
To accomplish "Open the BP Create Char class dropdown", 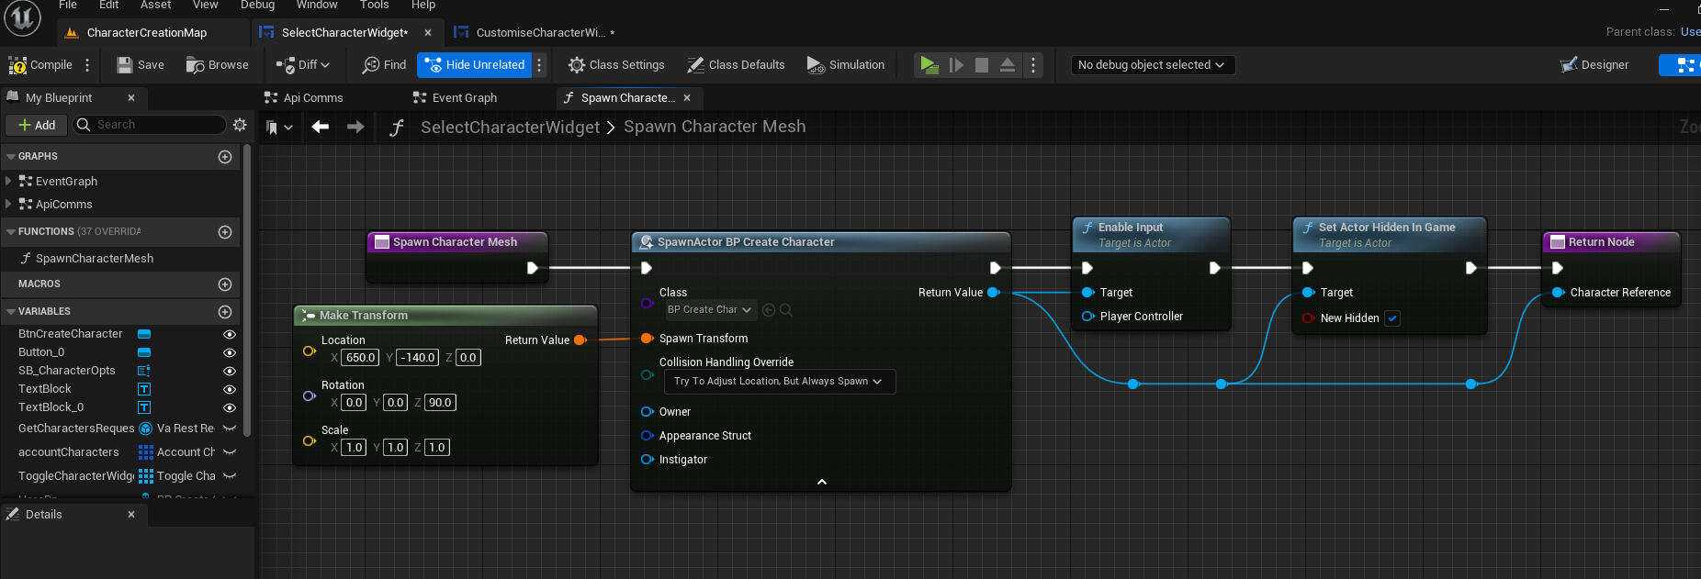I will [710, 310].
